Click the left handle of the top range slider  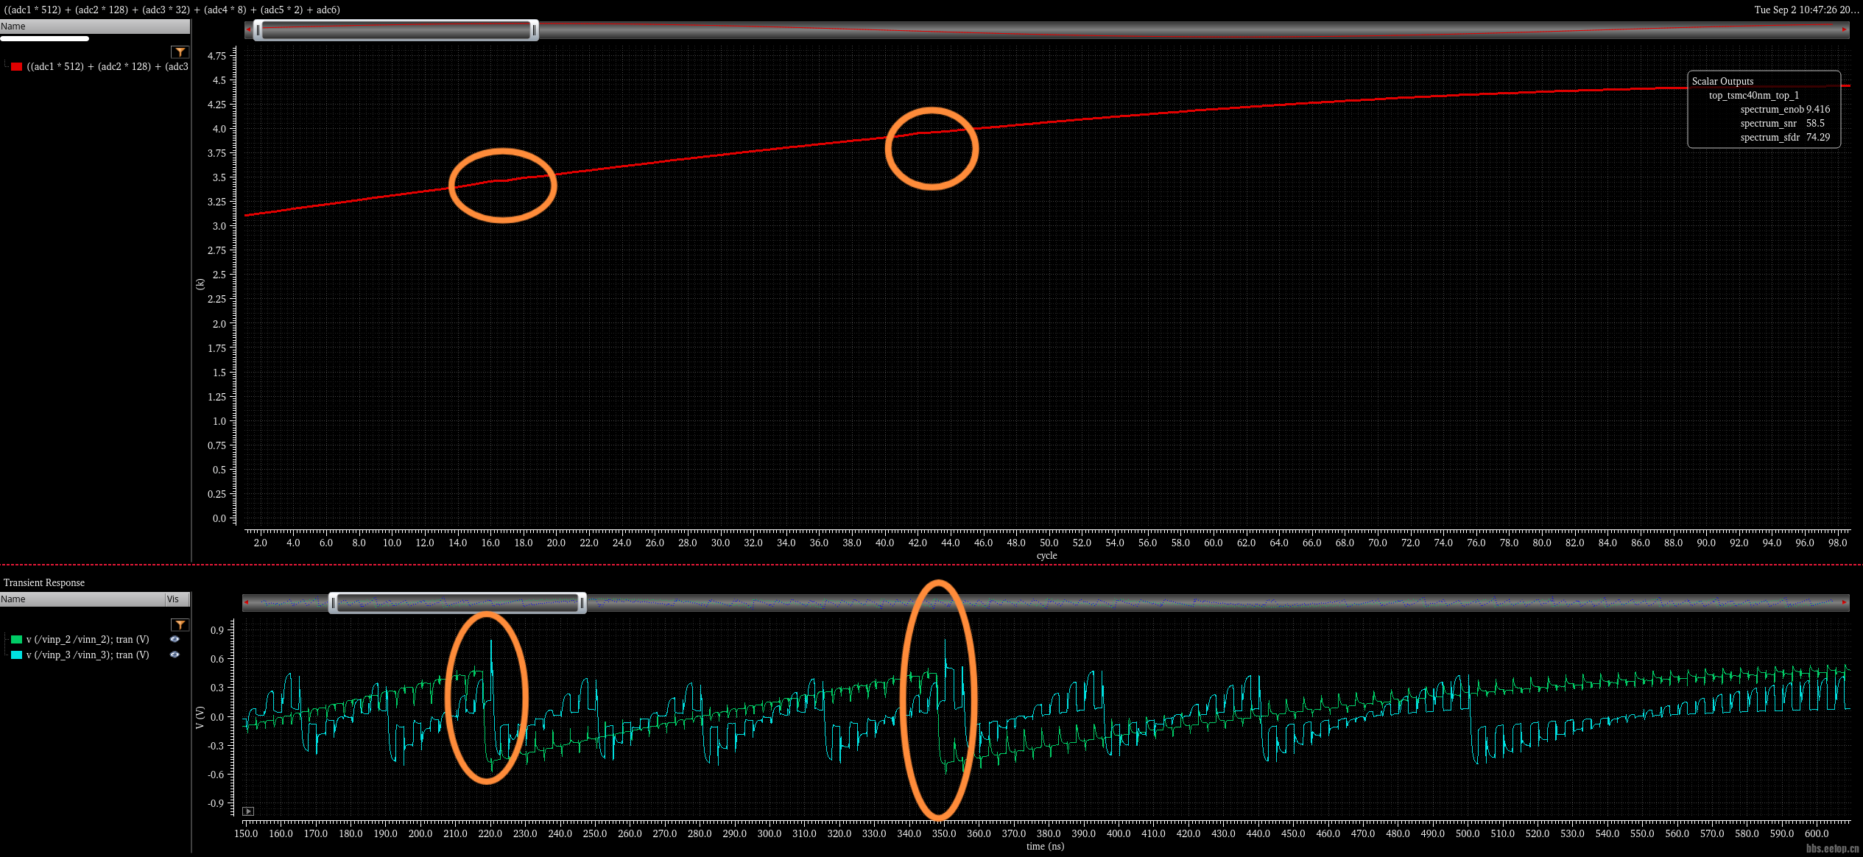coord(258,30)
